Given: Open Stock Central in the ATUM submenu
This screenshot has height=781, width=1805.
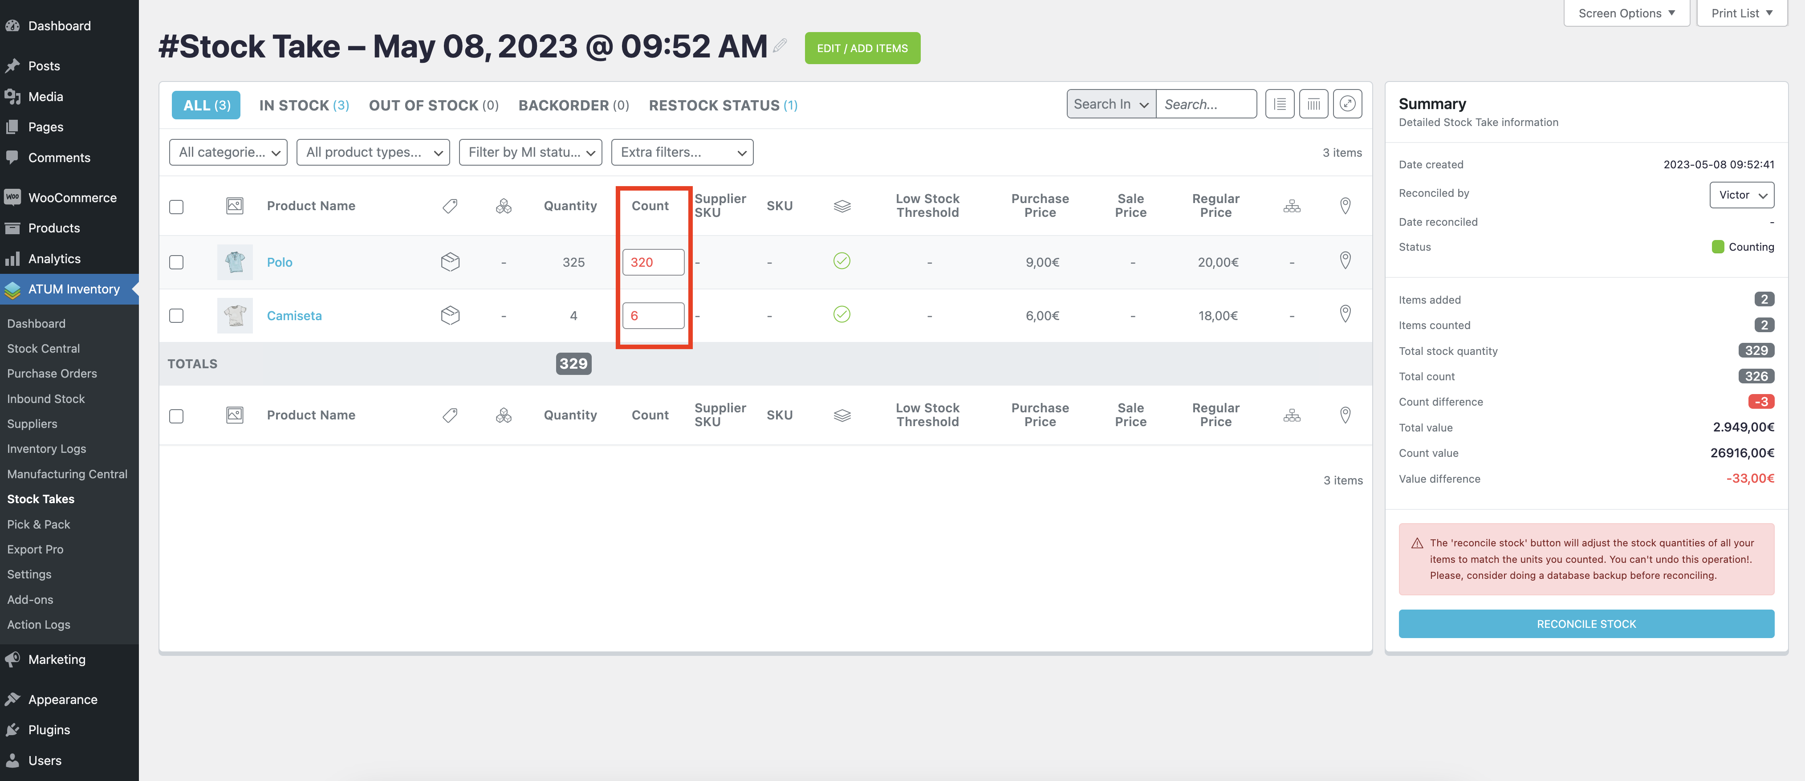Looking at the screenshot, I should pos(44,348).
